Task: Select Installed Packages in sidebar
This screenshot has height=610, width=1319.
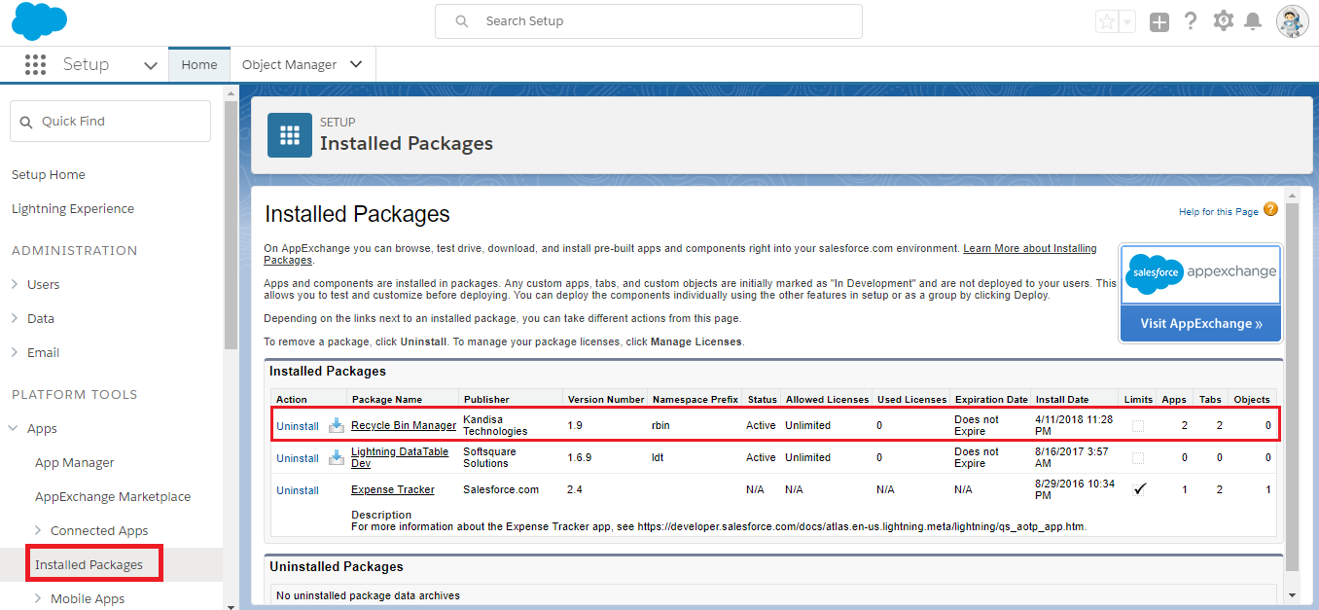Action: click(x=89, y=564)
